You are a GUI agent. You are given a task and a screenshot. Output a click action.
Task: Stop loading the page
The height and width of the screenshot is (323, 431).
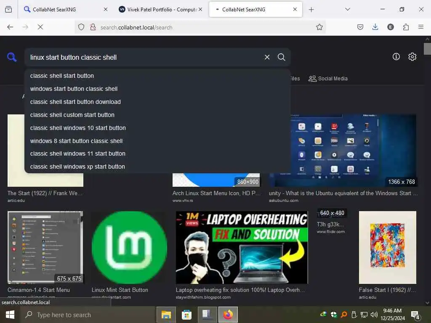40,27
